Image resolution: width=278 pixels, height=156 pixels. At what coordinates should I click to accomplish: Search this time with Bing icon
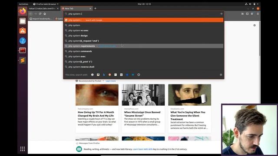(x=104, y=75)
